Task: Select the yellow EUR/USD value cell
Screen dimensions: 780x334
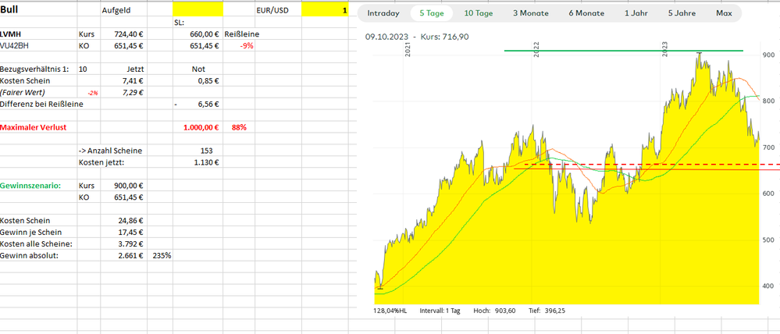Action: (326, 11)
